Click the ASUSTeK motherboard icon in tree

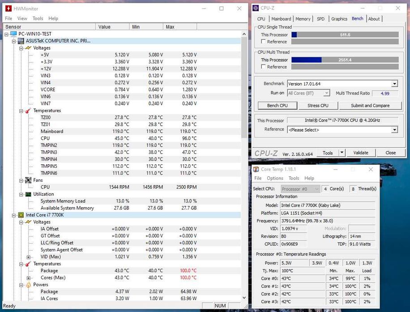(21, 41)
